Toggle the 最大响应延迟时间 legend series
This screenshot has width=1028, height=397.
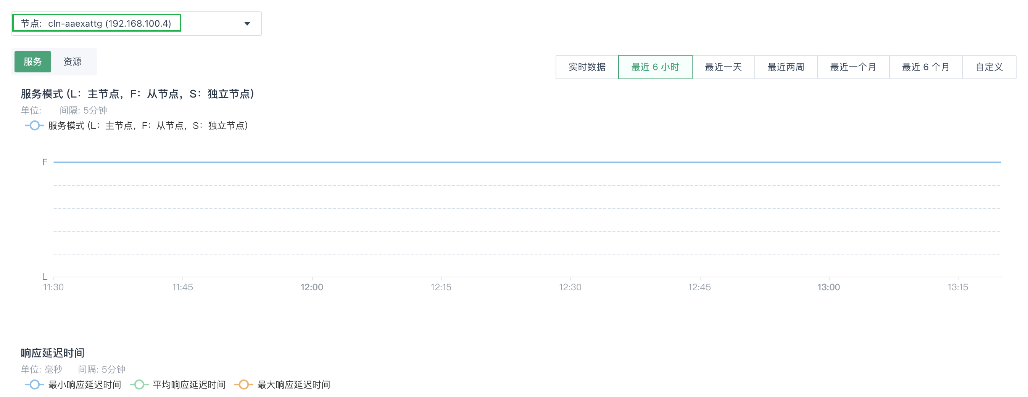282,385
